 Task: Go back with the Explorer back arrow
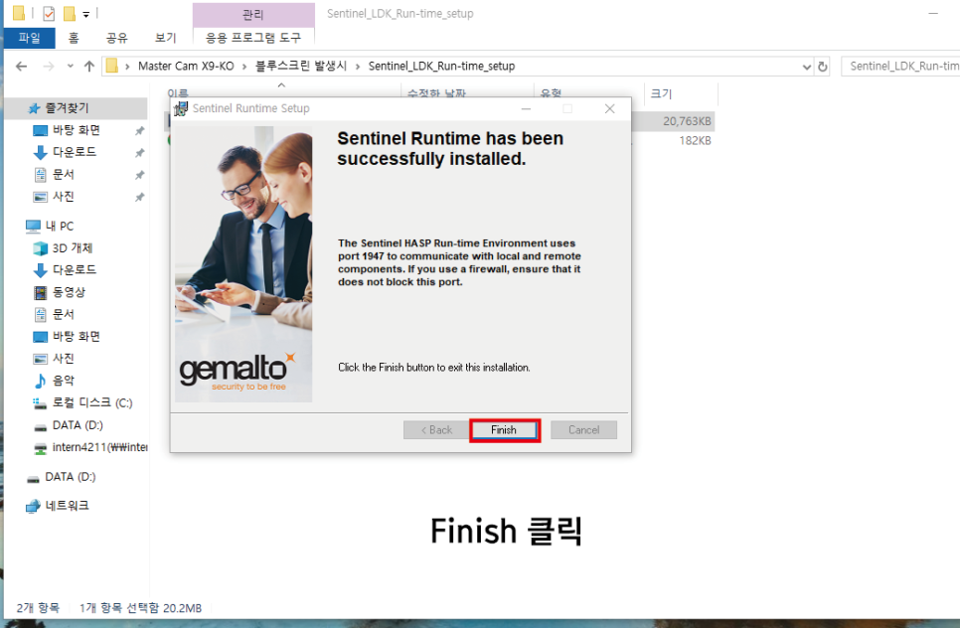[22, 67]
